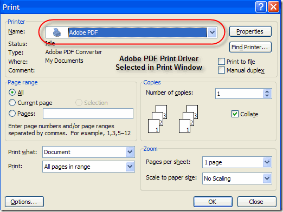Image resolution: width=283 pixels, height=212 pixels.
Task: Choose the Selection radio button
Action: 79,103
